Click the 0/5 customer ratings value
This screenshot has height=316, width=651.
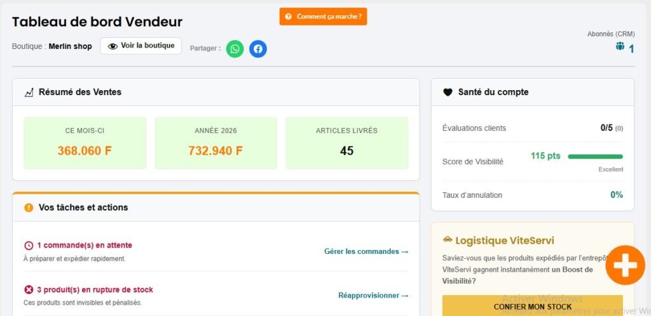606,128
